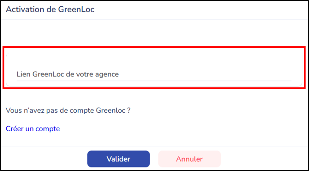Click the 'Vous n'avez pas de compte Greenloc ?' text
This screenshot has height=171, width=309.
68,110
